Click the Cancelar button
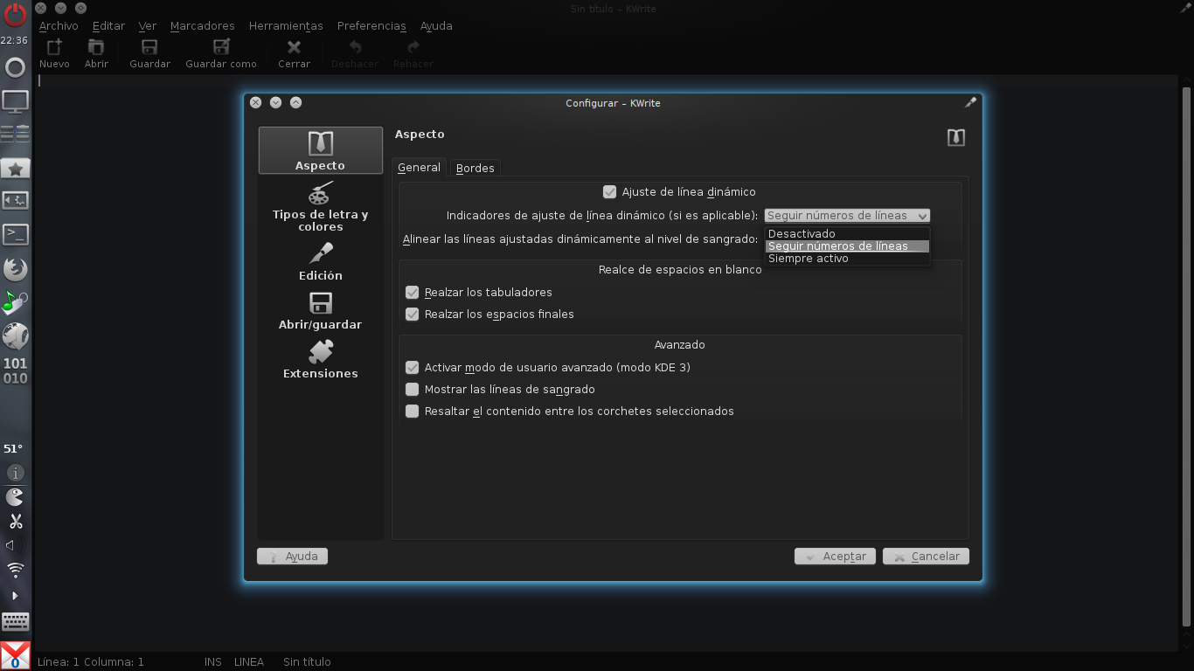Image resolution: width=1194 pixels, height=671 pixels. point(926,556)
